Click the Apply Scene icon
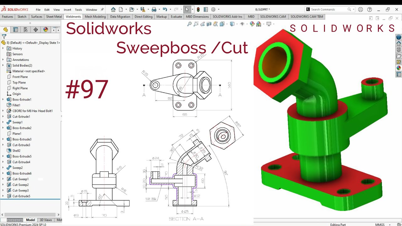Screen dimensions: 402x226 [258, 24]
